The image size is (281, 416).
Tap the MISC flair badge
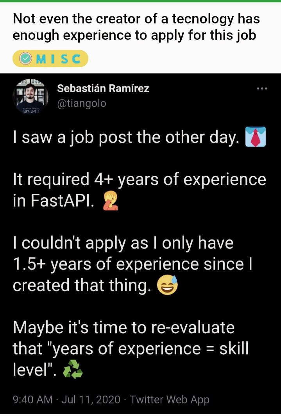point(50,59)
